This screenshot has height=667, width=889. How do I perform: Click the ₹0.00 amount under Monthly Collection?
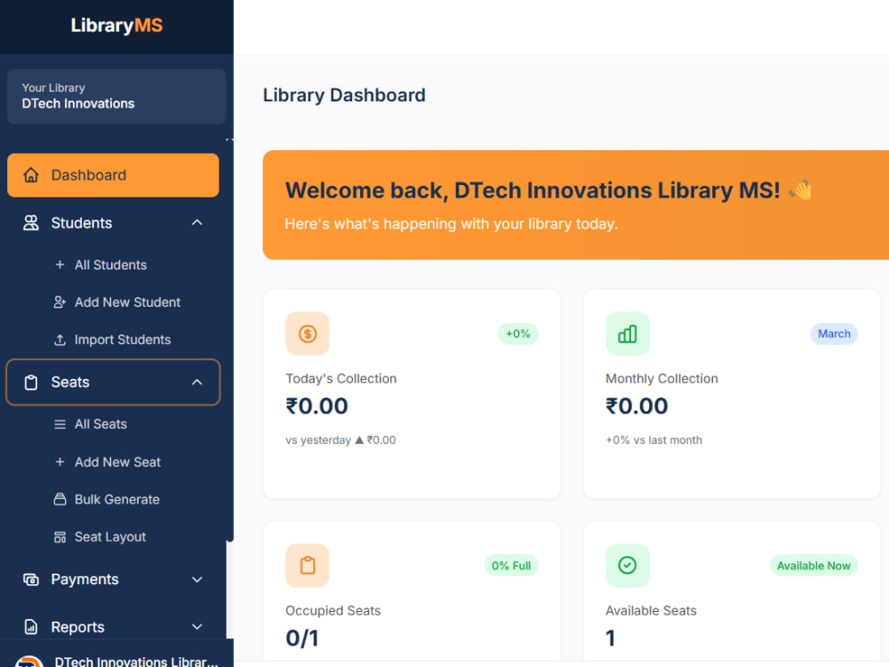coord(637,406)
